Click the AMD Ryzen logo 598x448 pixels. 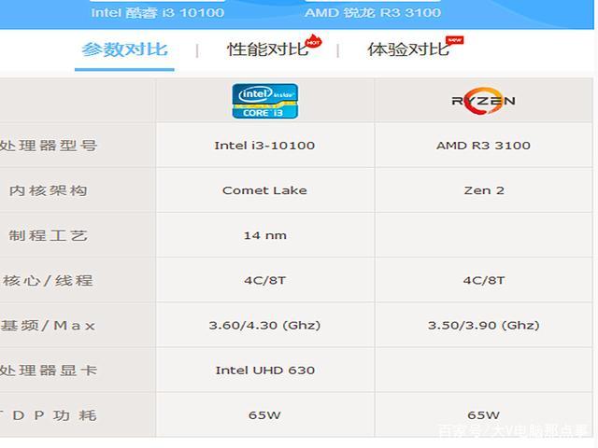click(x=483, y=101)
